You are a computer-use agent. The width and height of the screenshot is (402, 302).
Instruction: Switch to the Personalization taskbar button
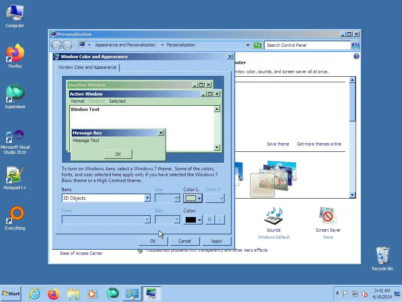152,293
